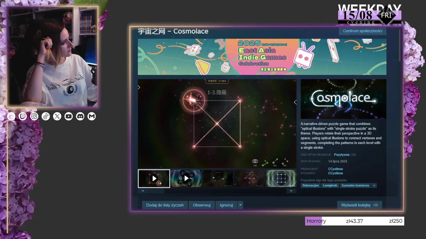Select the fourth screenshot thumbnail
426x239 pixels.
click(x=250, y=179)
